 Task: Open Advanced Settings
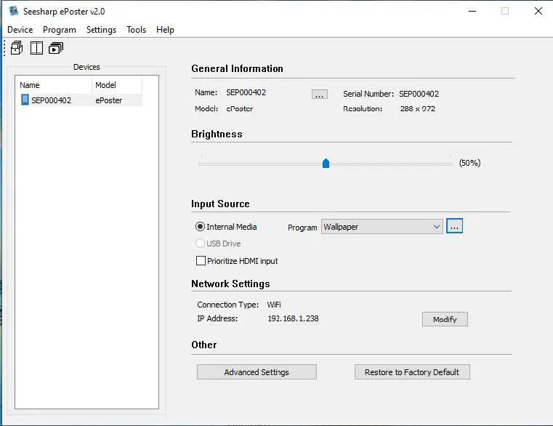tap(257, 372)
